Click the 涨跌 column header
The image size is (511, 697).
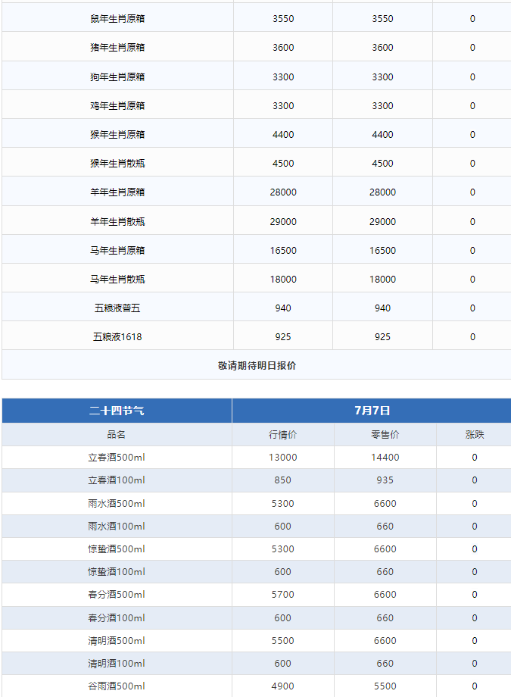475,435
